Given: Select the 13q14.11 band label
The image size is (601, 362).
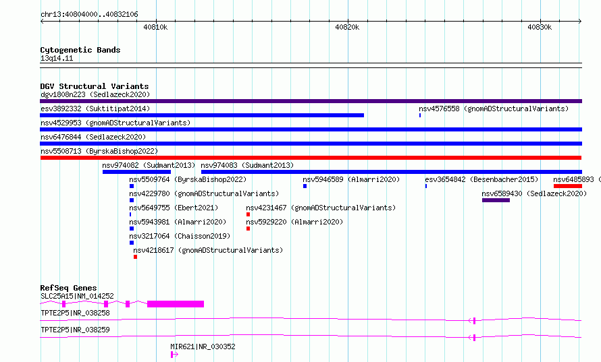Looking at the screenshot, I should click(x=57, y=59).
